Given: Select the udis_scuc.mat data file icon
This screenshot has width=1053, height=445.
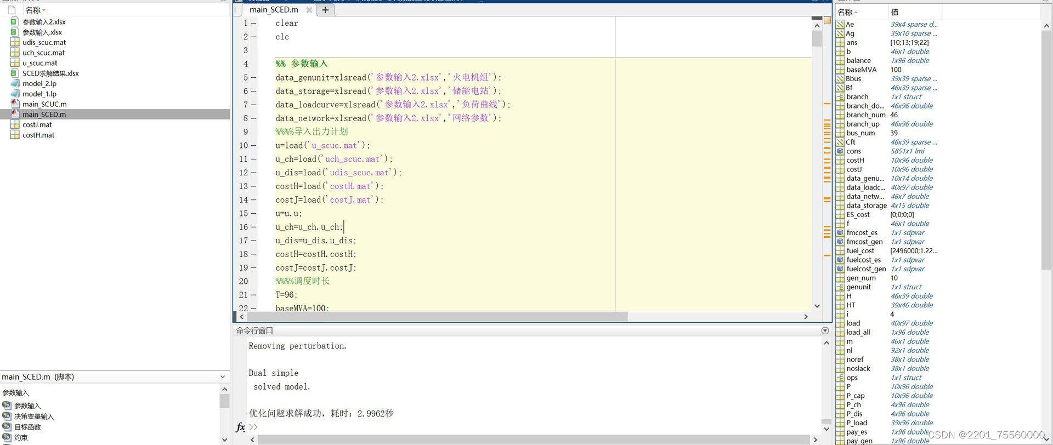Looking at the screenshot, I should pos(15,42).
